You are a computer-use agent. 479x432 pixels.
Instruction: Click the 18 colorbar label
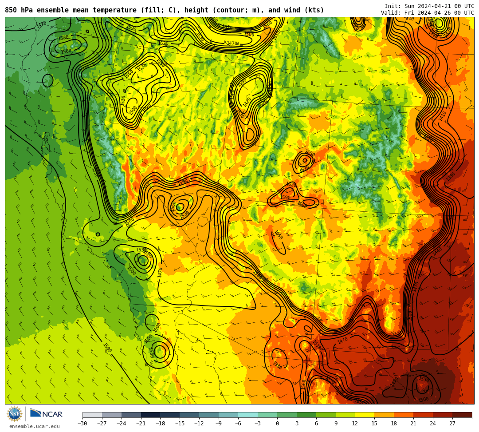pyautogui.click(x=394, y=424)
